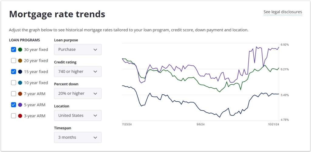Tick the 10 year fixed checkbox
The width and height of the screenshot is (311, 152).
click(13, 83)
